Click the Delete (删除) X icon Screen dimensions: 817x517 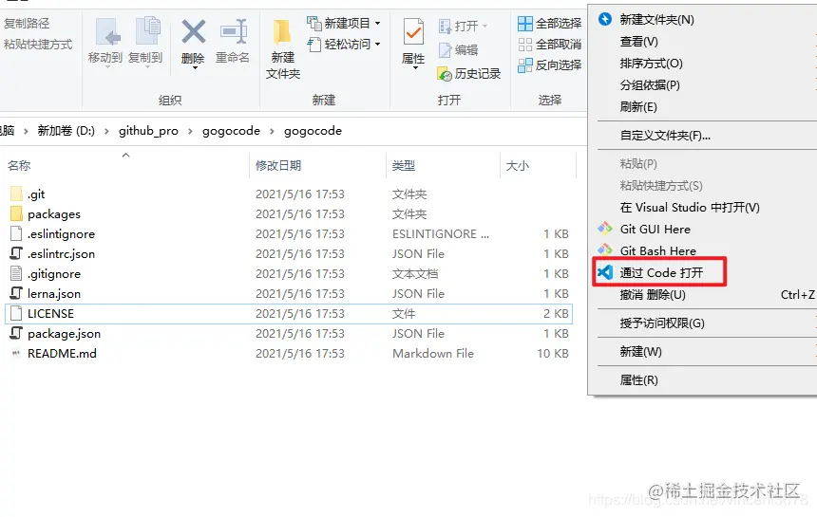193,31
